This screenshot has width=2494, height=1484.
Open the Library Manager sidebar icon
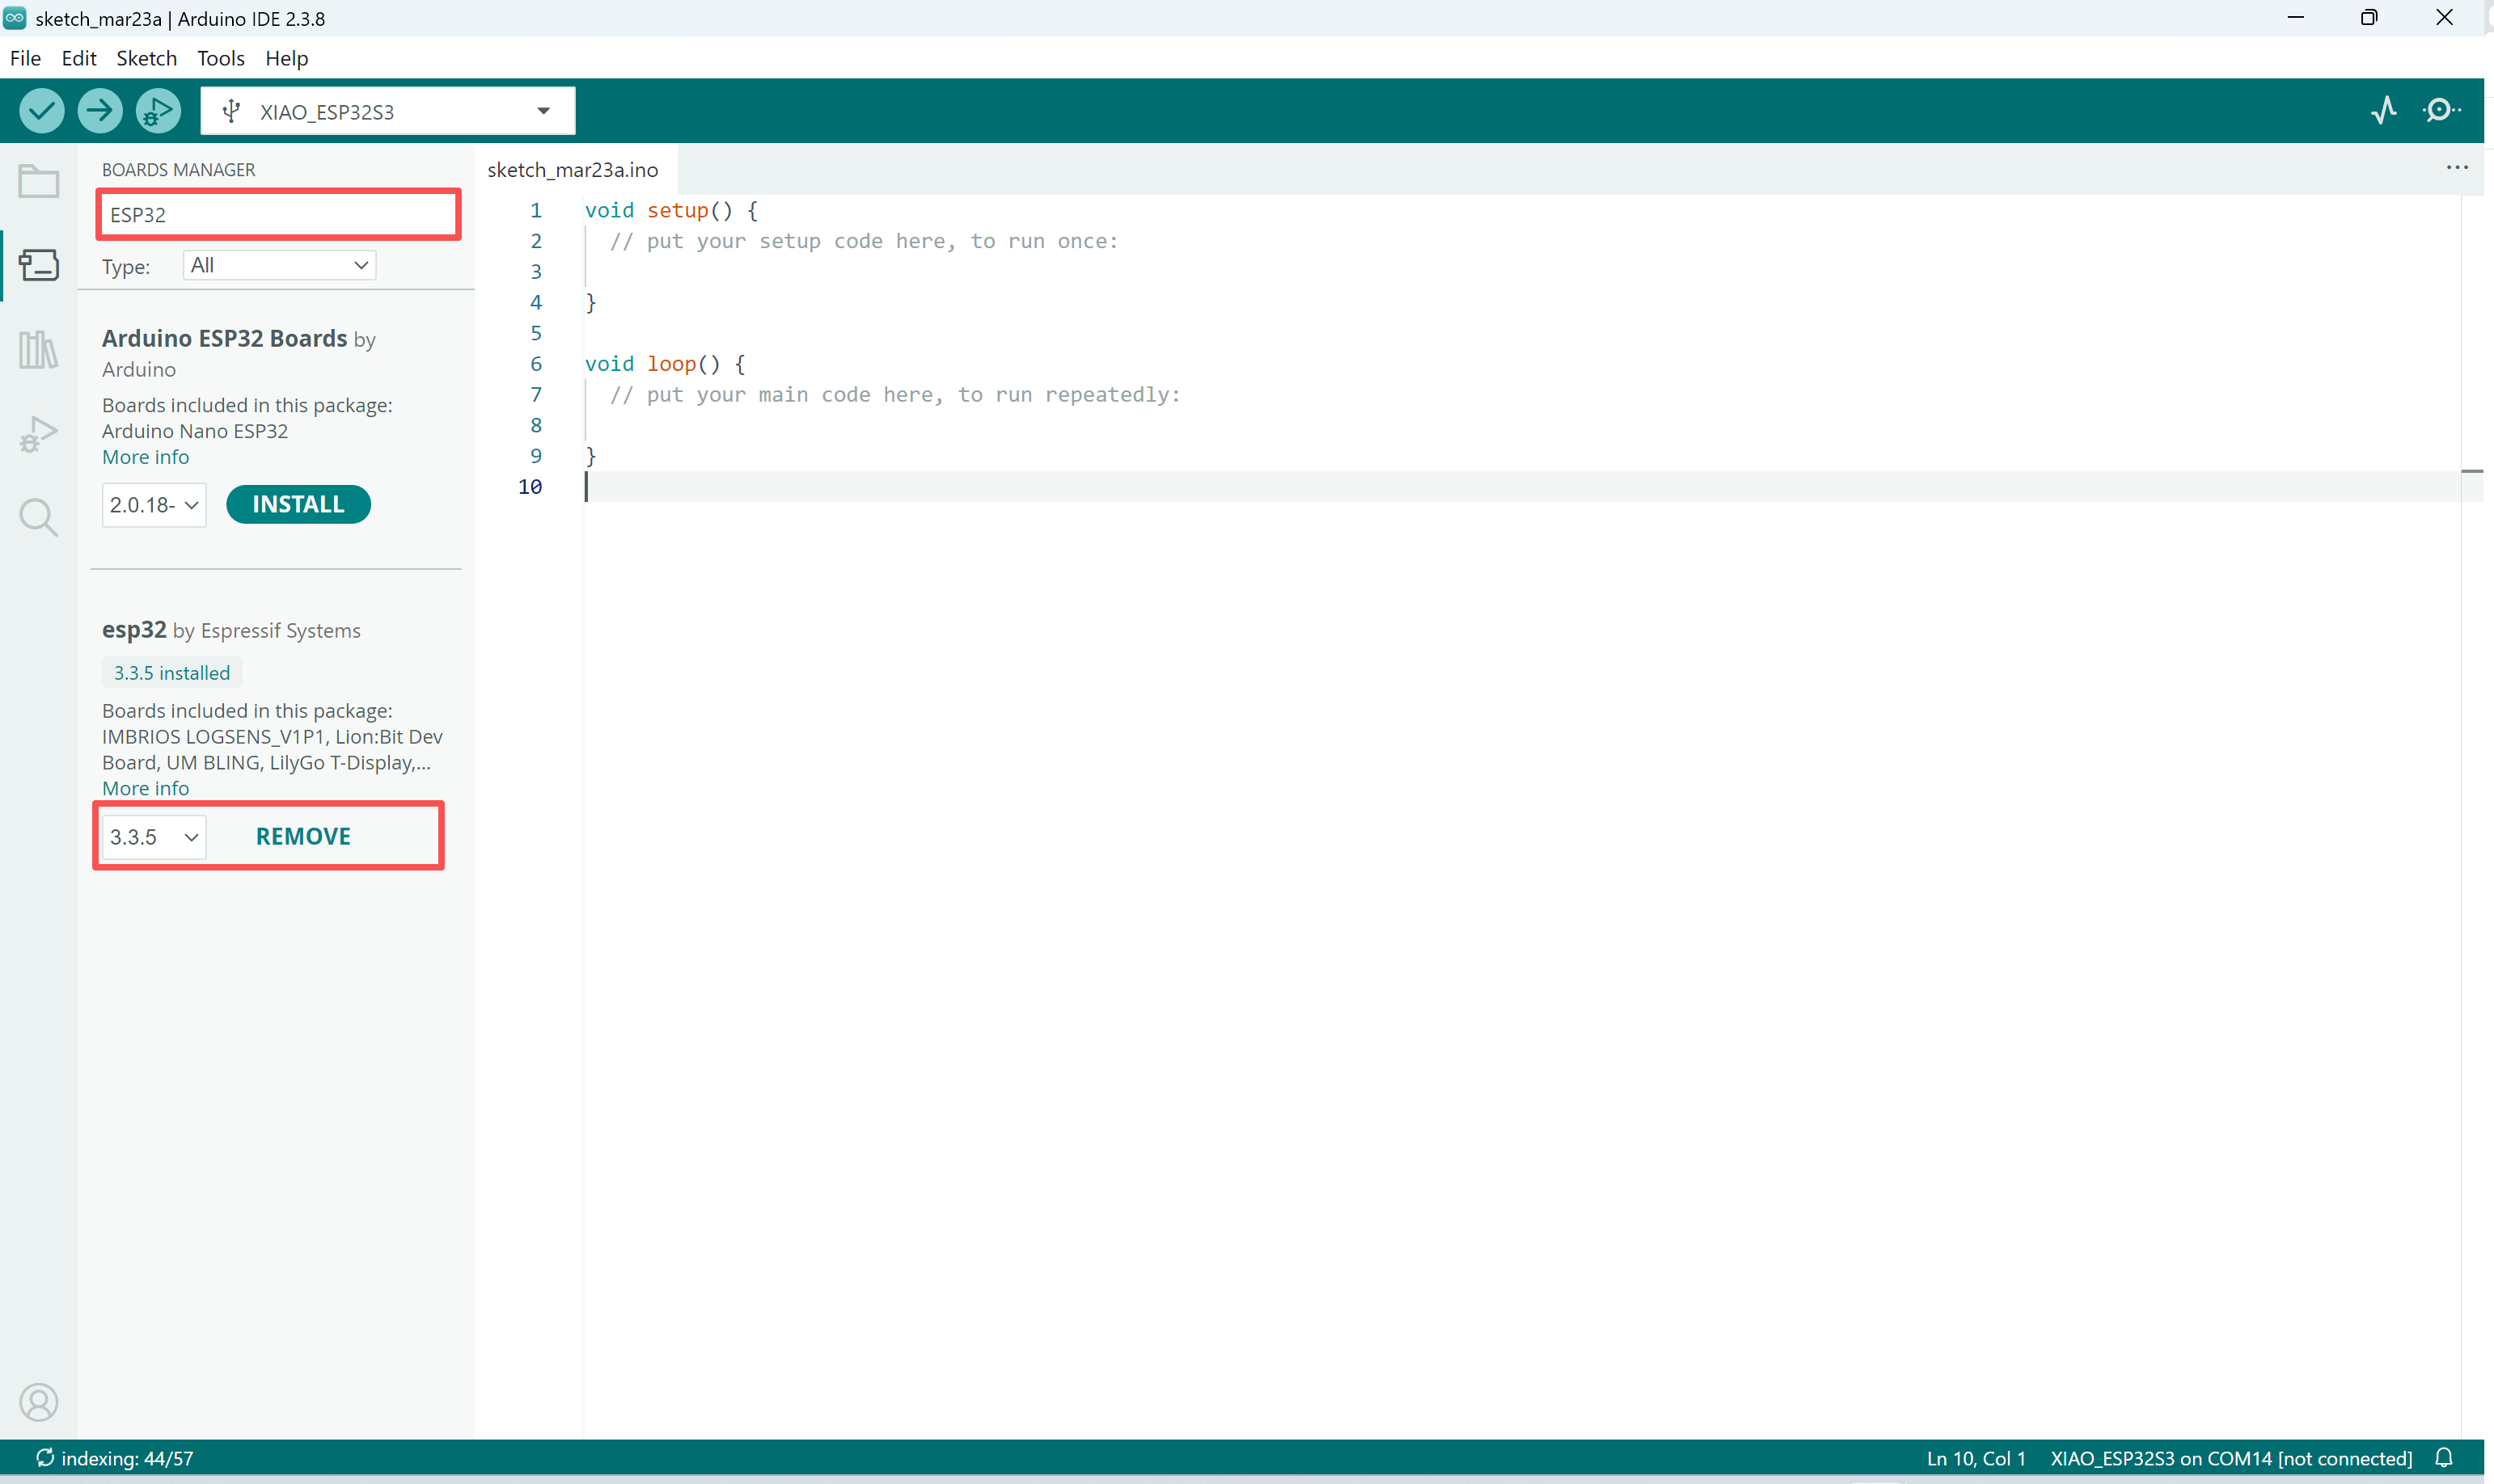[x=38, y=350]
